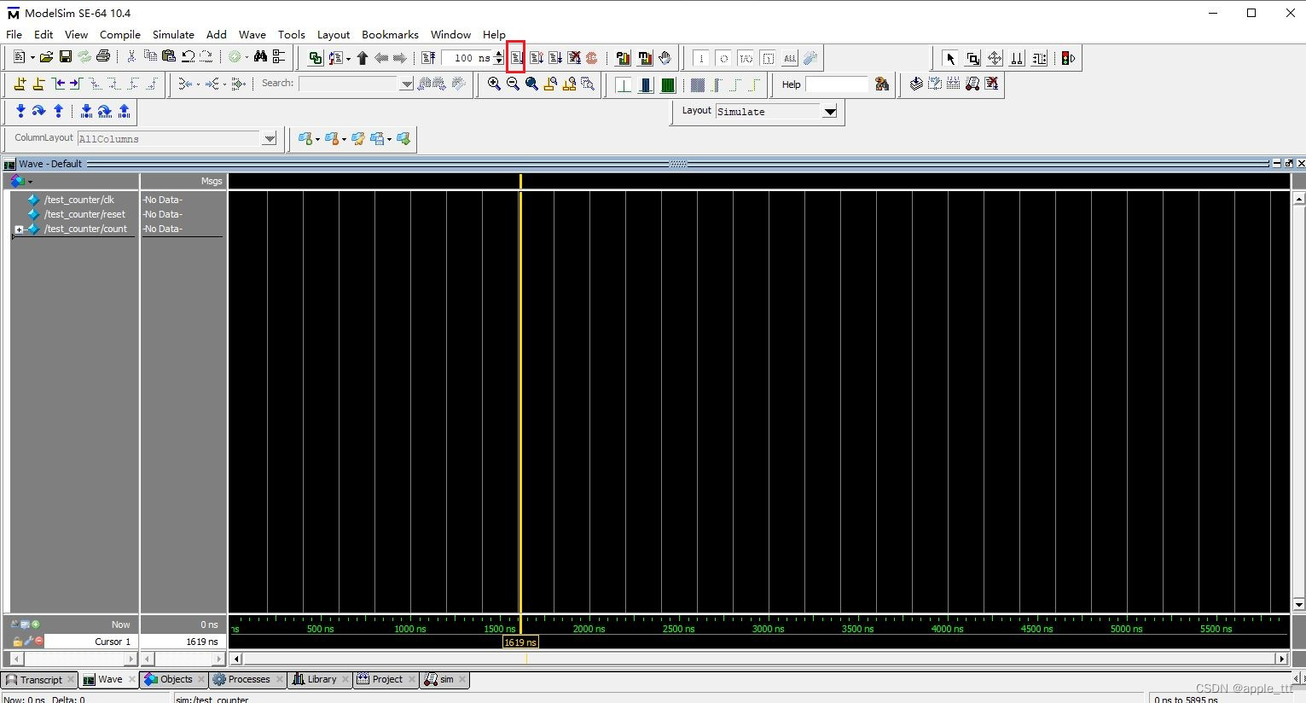Image resolution: width=1306 pixels, height=703 pixels.
Task: Open Find using the binoculars icon
Action: click(x=260, y=55)
